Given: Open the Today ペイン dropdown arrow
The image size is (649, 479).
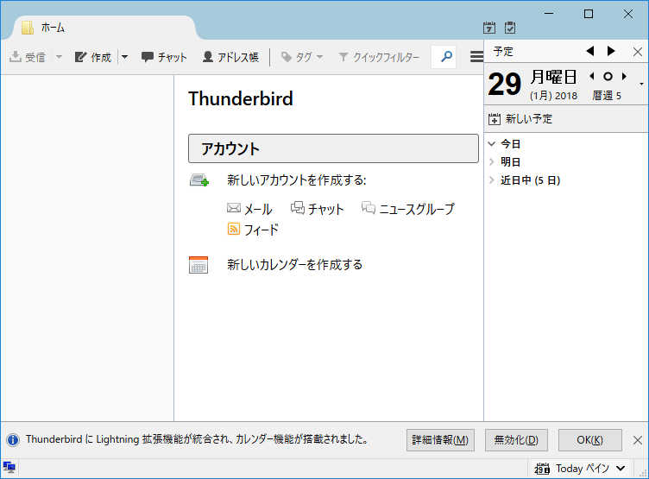Looking at the screenshot, I should point(621,469).
